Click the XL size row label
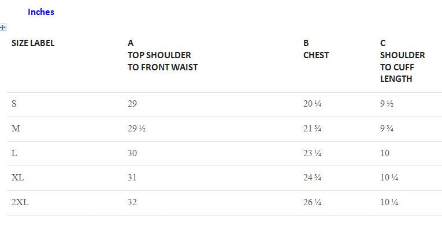Screen dimensions: 442x230 (17, 178)
